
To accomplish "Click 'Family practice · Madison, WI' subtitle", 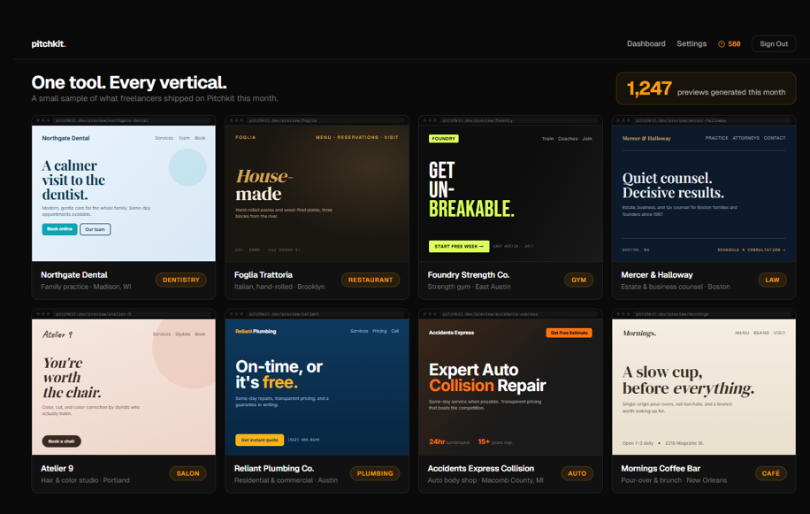I will [86, 287].
